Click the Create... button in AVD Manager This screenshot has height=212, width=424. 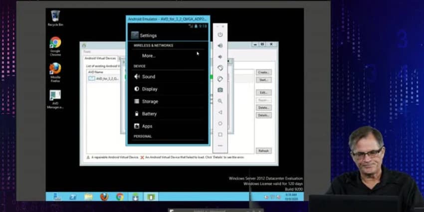click(x=264, y=72)
